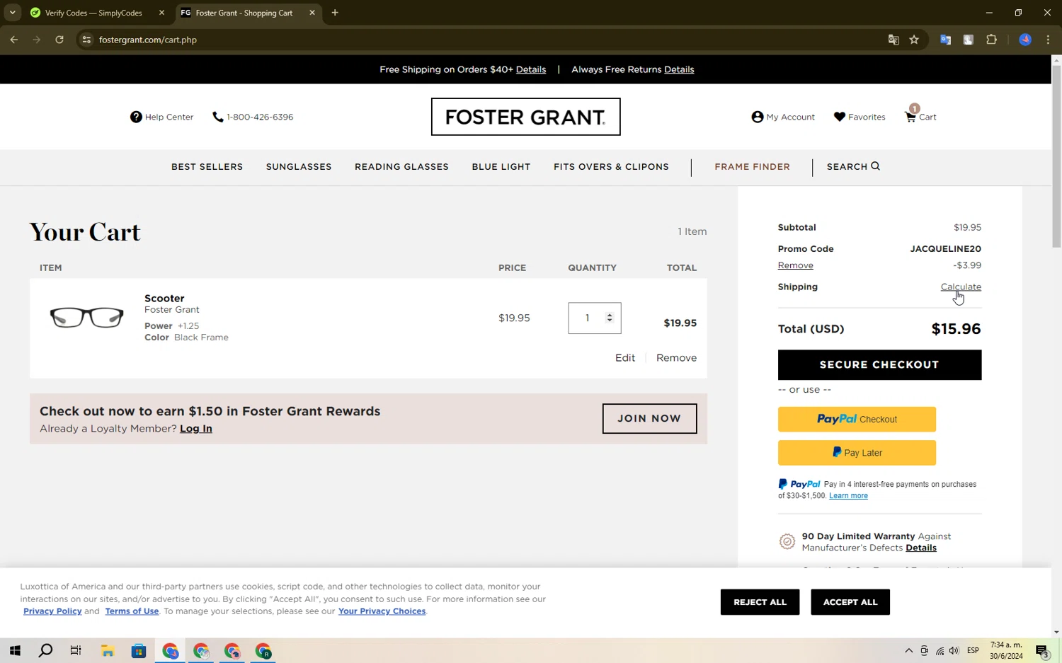
Task: Click the clock date in taskbar
Action: click(1006, 651)
